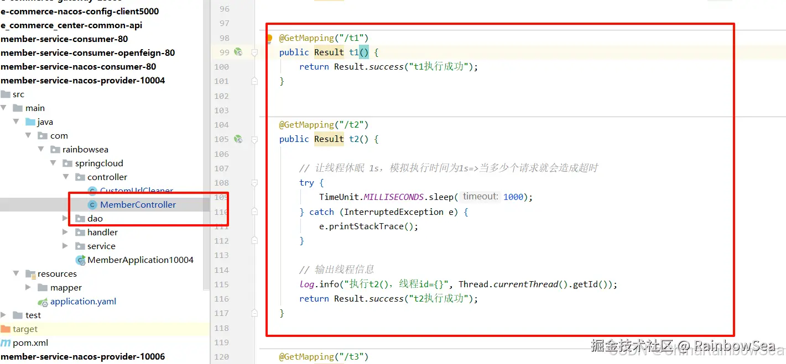Collapse the controller package arrow
Screen dimensions: 786x364
[x=66, y=177]
